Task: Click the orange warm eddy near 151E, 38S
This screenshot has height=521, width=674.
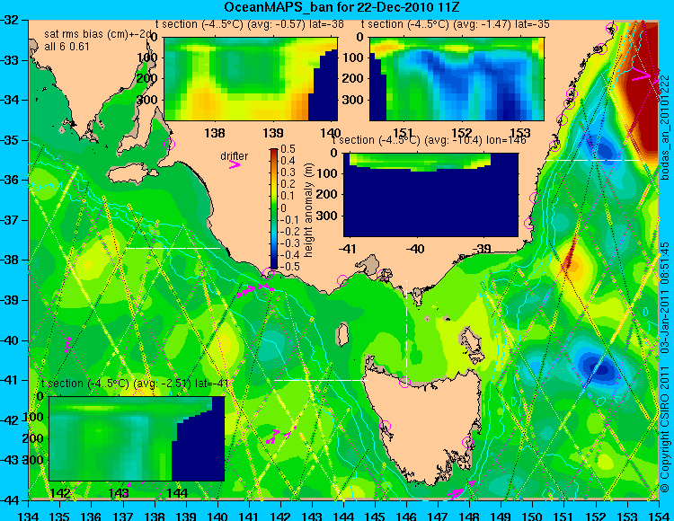Action: 572,263
